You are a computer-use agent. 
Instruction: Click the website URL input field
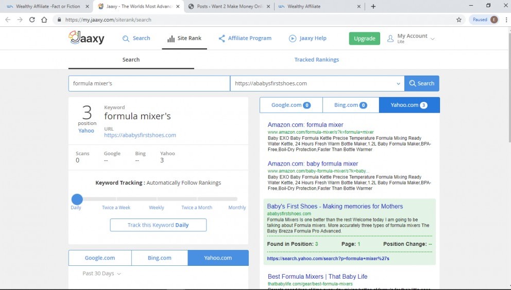tap(317, 83)
